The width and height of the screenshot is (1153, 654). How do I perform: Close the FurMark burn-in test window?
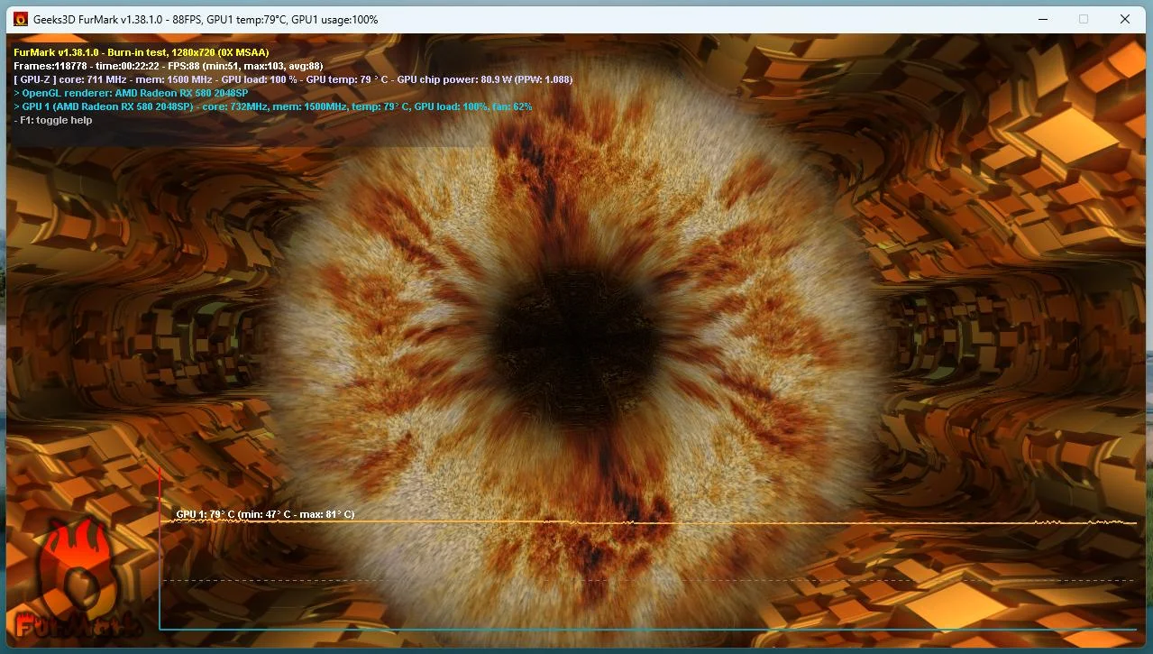coord(1124,19)
